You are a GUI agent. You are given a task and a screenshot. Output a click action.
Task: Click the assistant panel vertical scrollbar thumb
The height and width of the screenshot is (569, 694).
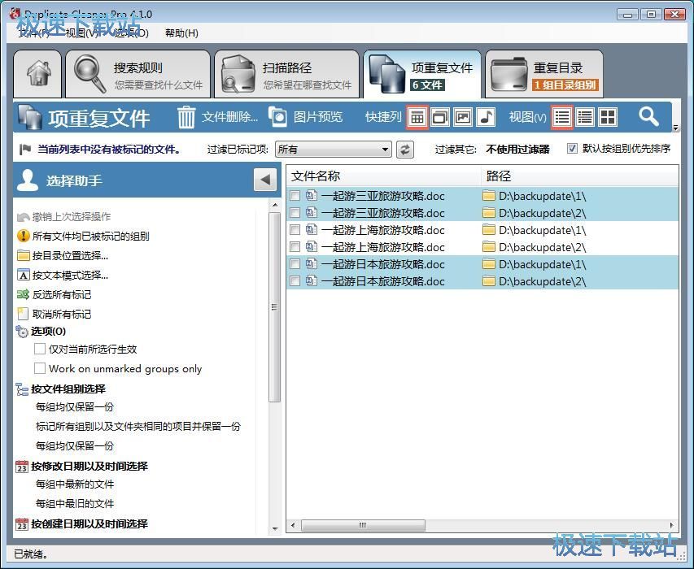pos(275,306)
